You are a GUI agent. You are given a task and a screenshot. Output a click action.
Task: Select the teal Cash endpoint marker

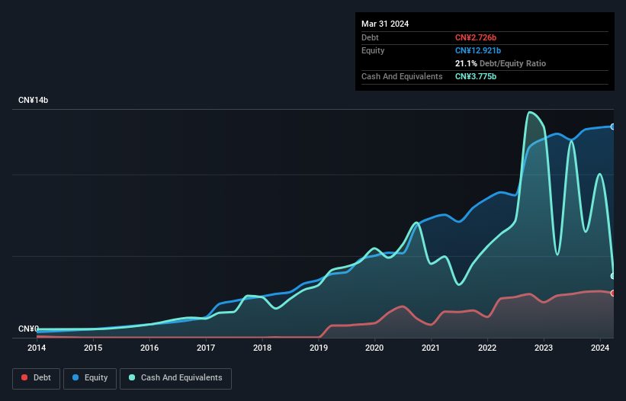click(613, 276)
